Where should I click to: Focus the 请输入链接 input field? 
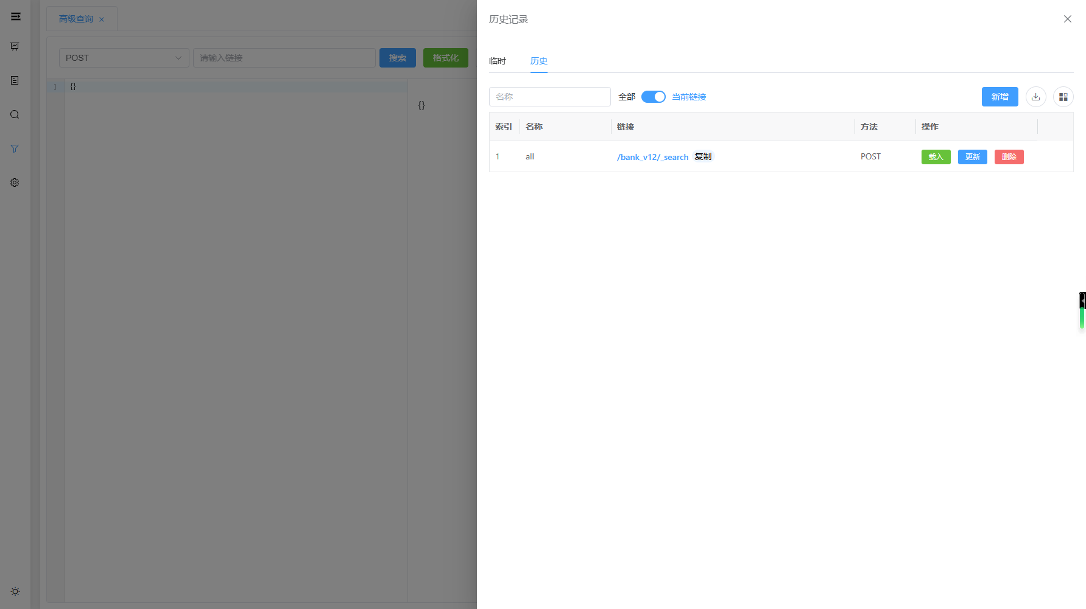coord(284,58)
